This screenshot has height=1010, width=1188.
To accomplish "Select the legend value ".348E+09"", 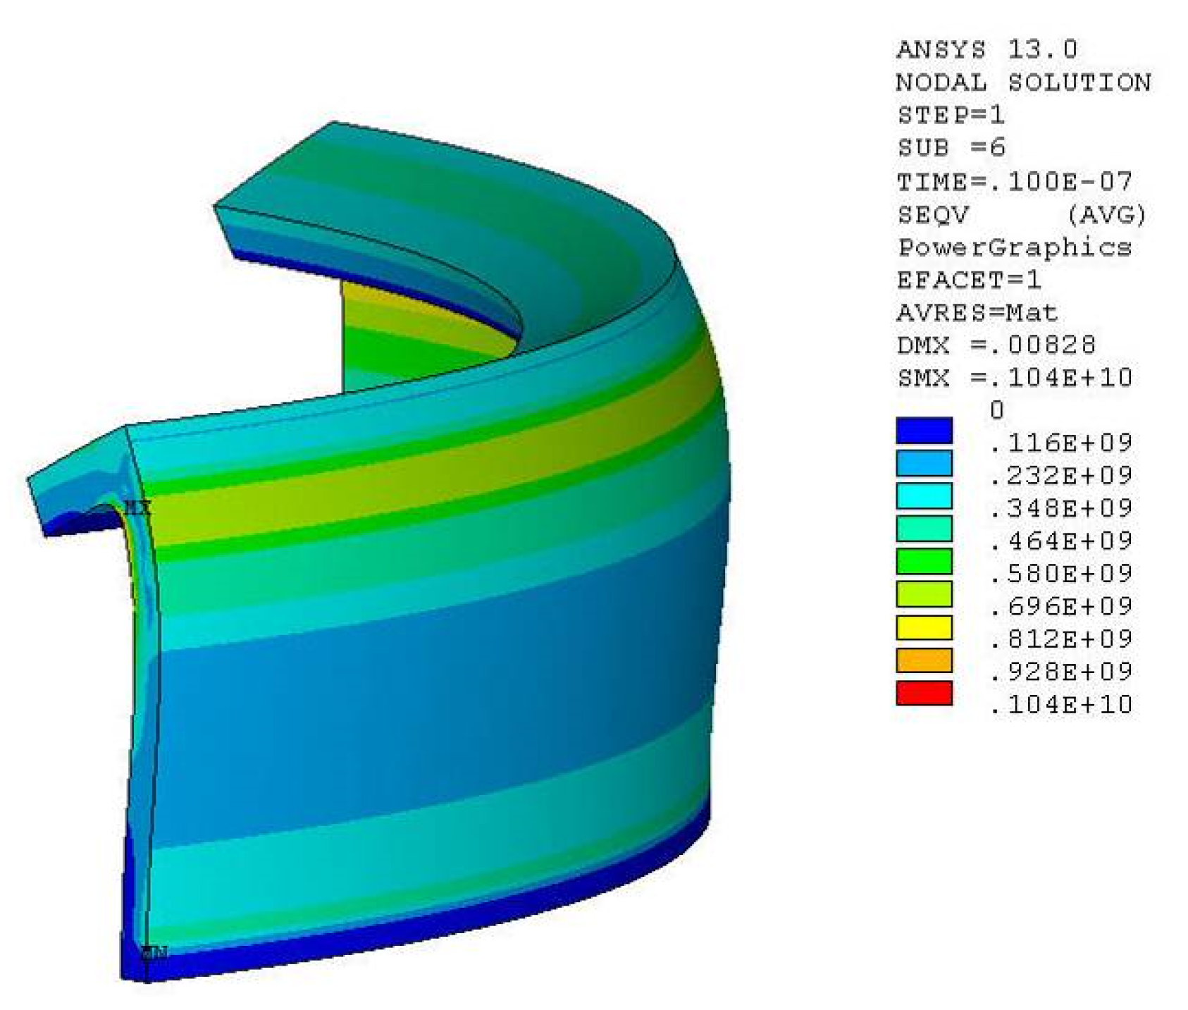I will pos(1060,508).
